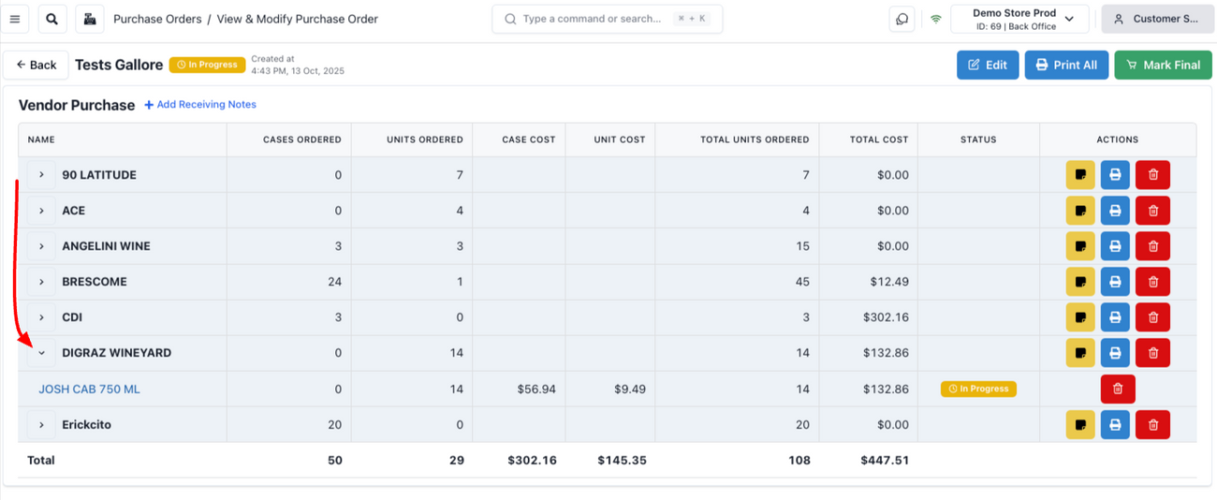1217x500 pixels.
Task: Open the JOSH CAB 750 ML link
Action: (89, 389)
